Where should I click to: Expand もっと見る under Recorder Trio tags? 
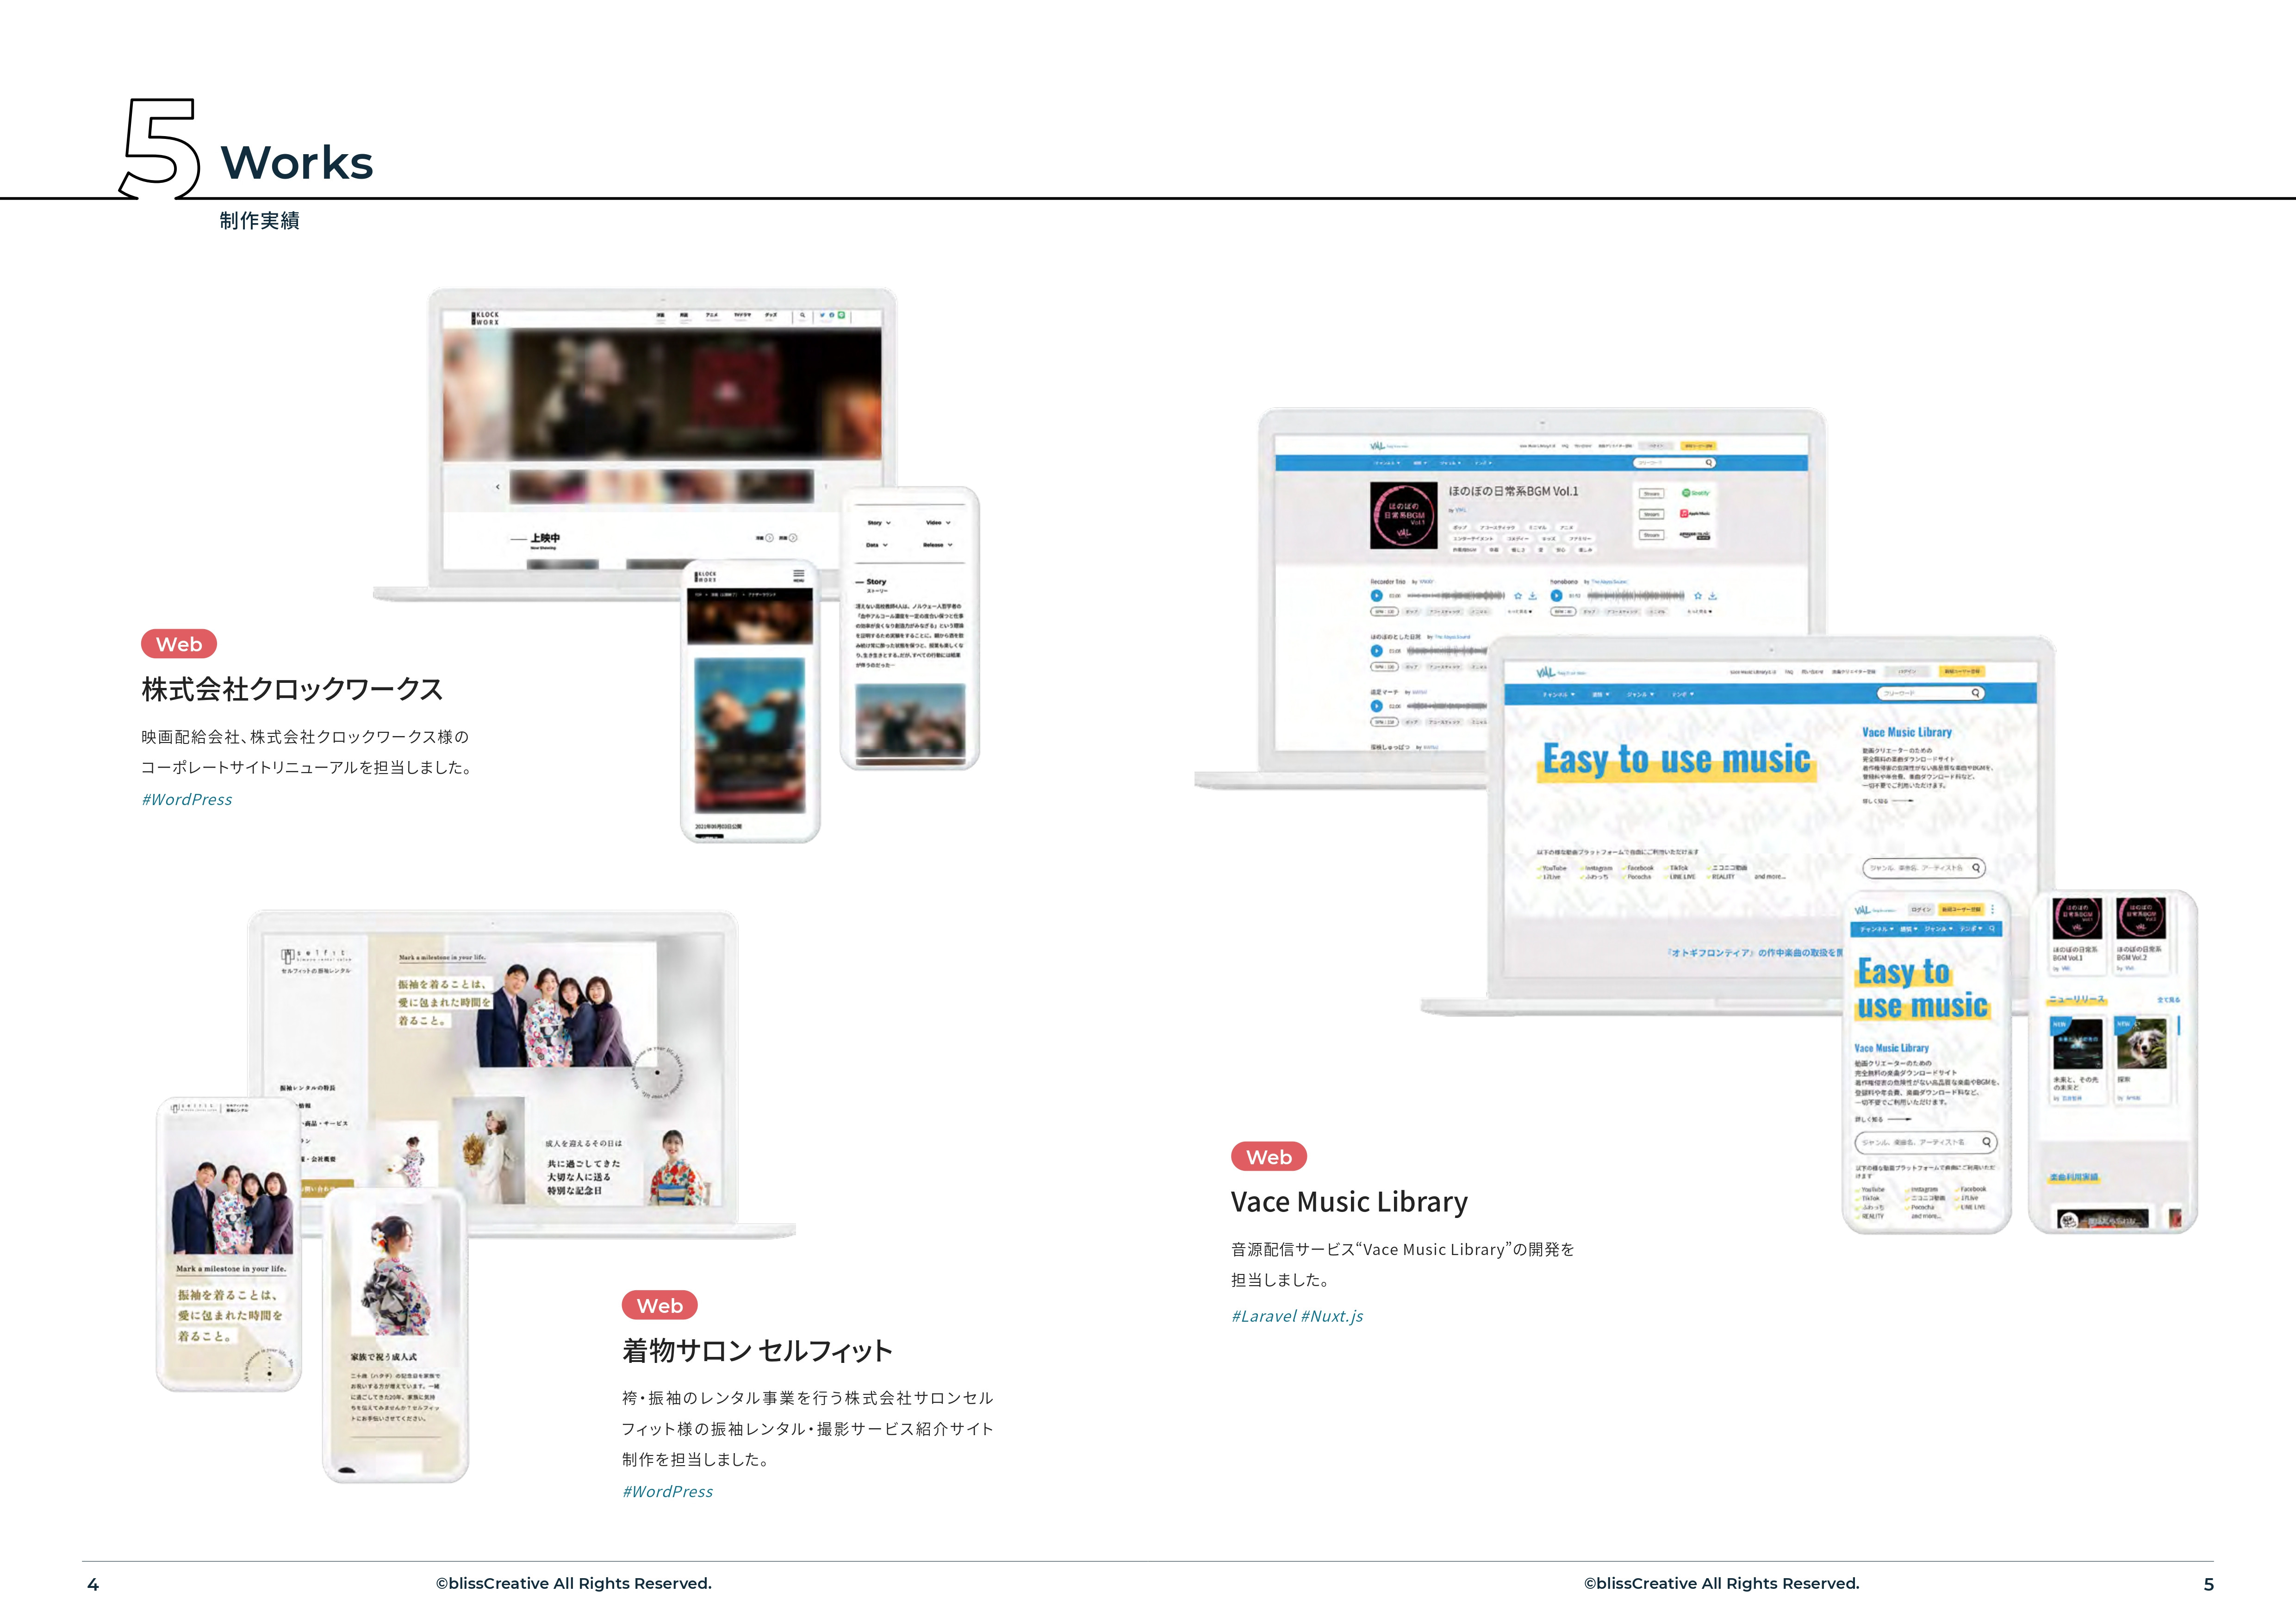coord(1518,611)
